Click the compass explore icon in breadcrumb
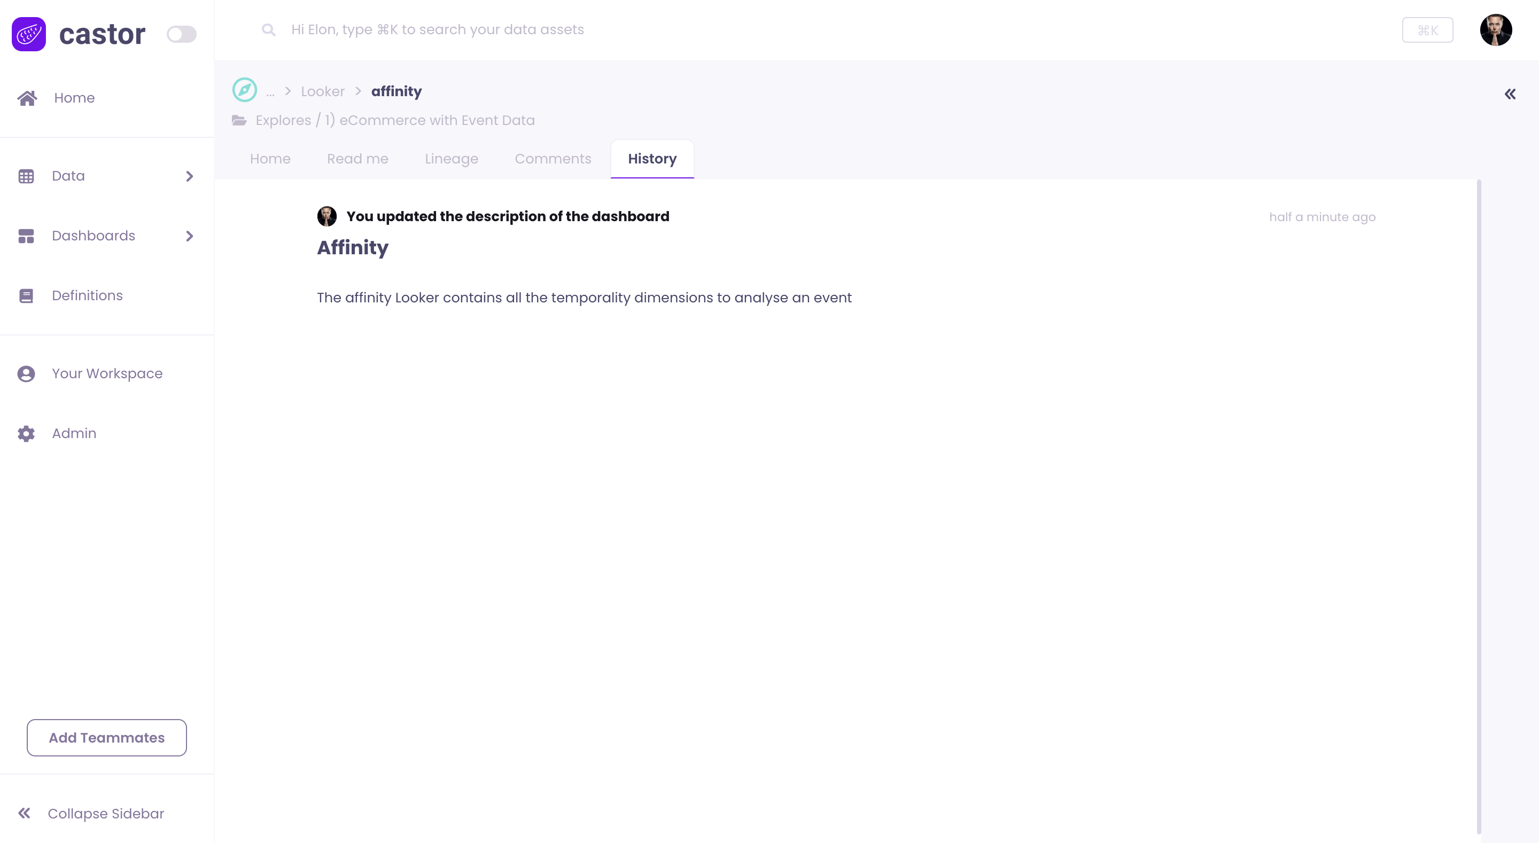Screen dimensions: 1539x843 point(244,90)
